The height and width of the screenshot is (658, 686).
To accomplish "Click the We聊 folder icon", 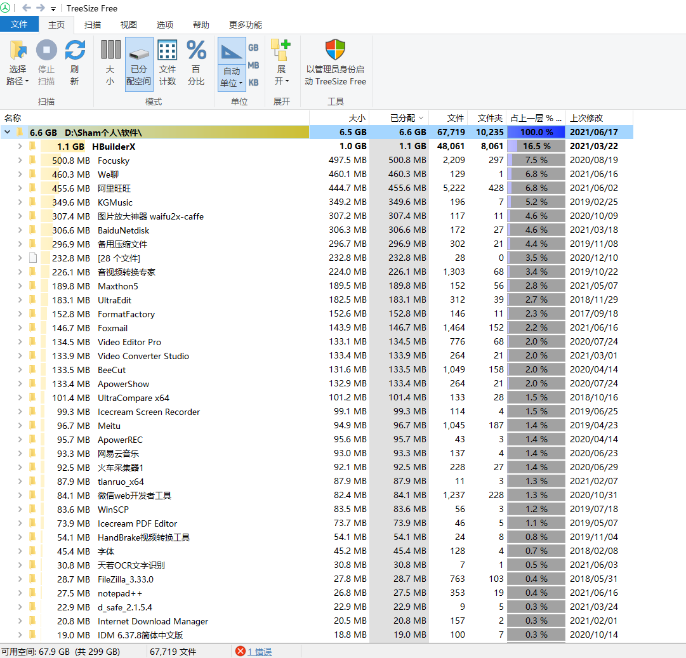I will (x=32, y=174).
